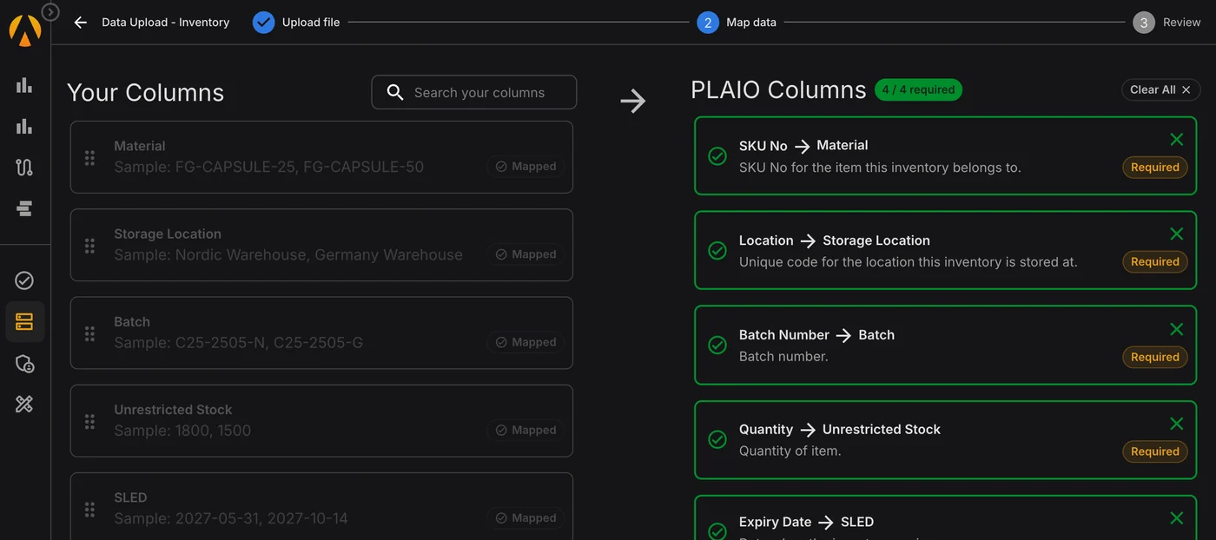1216x540 pixels.
Task: Click the green check on Quantity row
Action: [x=717, y=439]
